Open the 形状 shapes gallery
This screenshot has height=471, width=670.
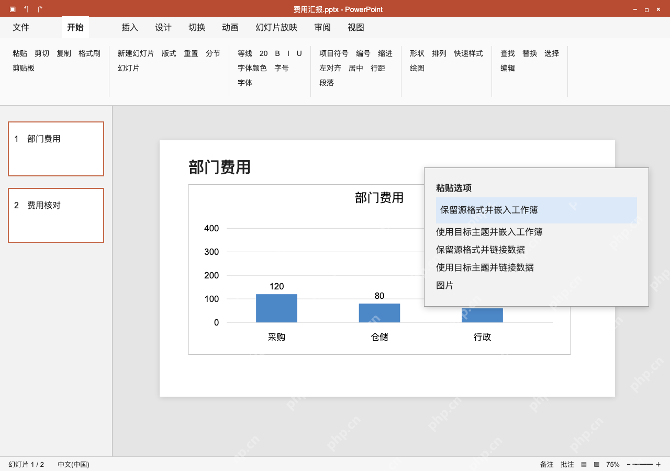click(x=417, y=53)
